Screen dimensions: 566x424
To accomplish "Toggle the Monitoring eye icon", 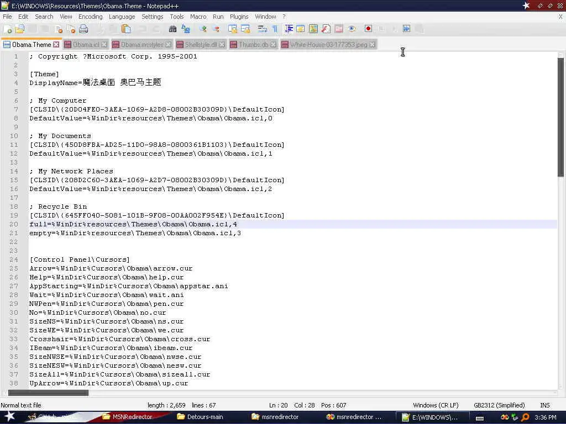I will 352,29.
